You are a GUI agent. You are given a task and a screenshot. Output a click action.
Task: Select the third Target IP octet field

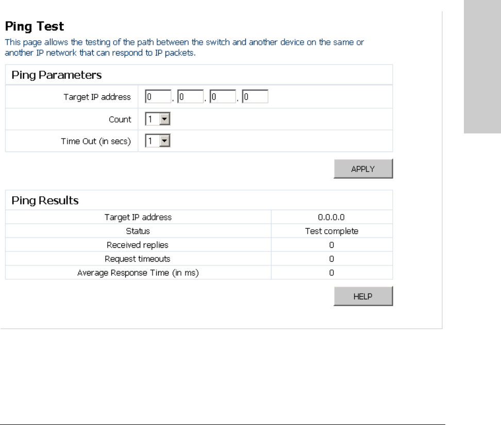(223, 96)
